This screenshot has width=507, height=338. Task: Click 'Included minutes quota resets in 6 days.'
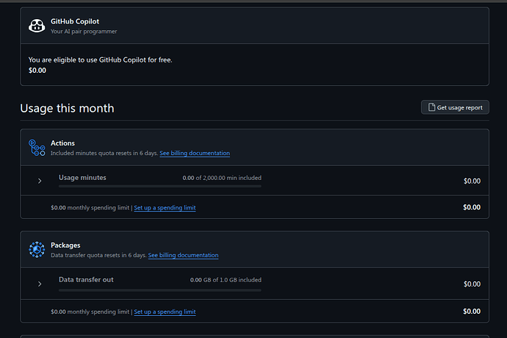[x=104, y=153]
